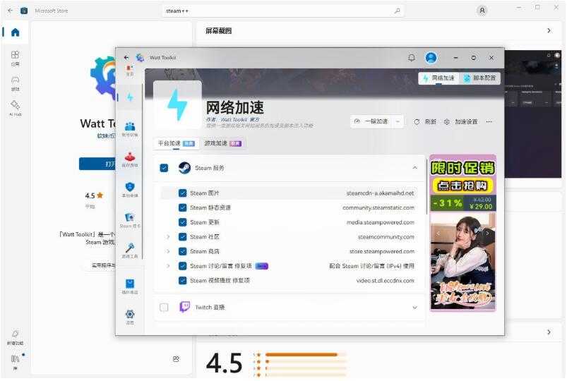Open the notification bell in Watt Toolkit

[412, 57]
